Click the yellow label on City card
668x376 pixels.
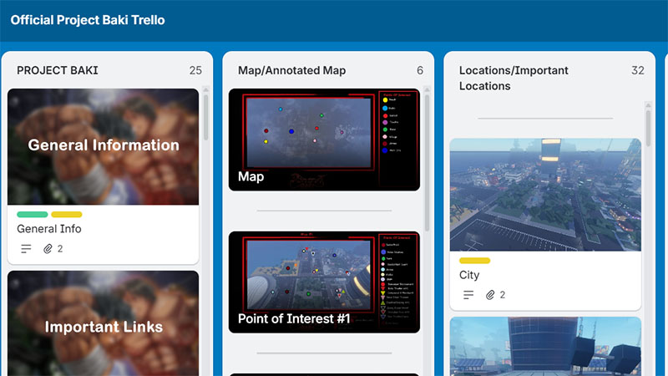474,261
